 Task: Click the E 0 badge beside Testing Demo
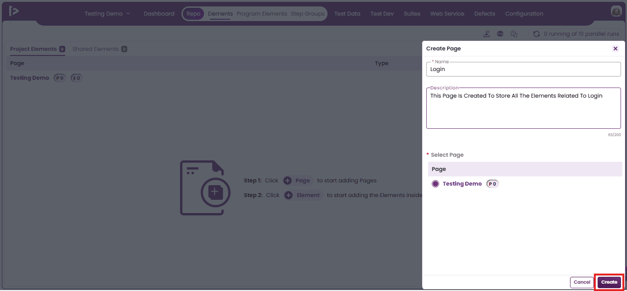click(76, 78)
